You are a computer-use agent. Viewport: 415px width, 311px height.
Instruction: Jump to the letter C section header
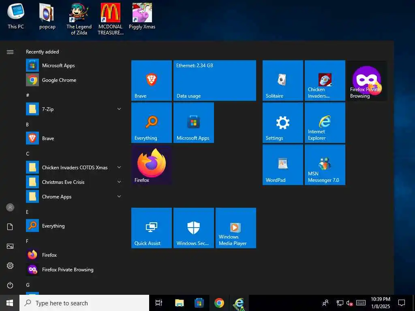28,153
